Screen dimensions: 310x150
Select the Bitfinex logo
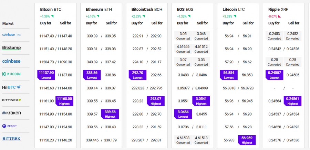[x=11, y=100]
